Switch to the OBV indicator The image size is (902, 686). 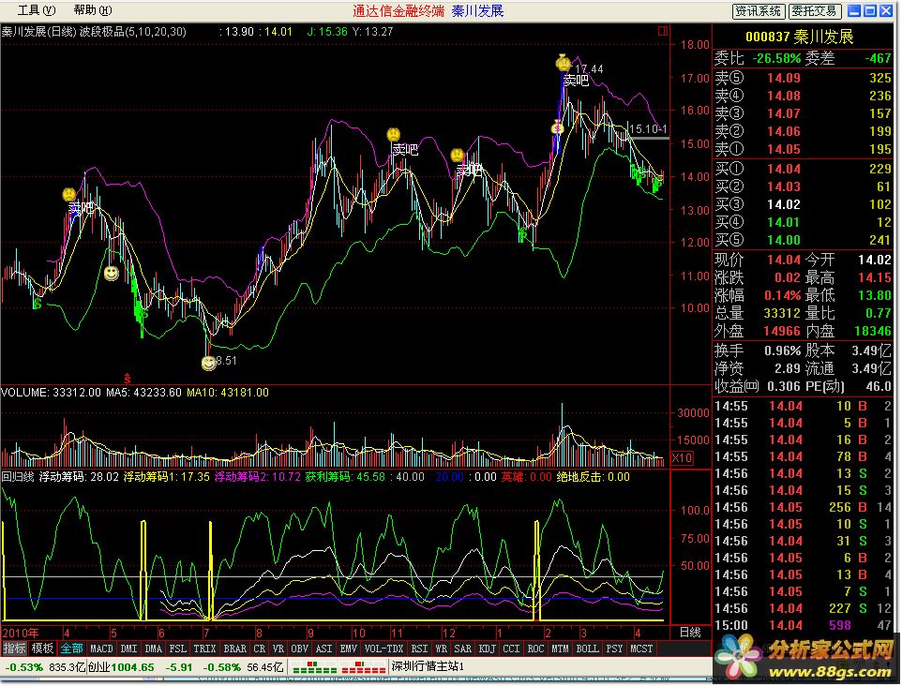point(299,649)
